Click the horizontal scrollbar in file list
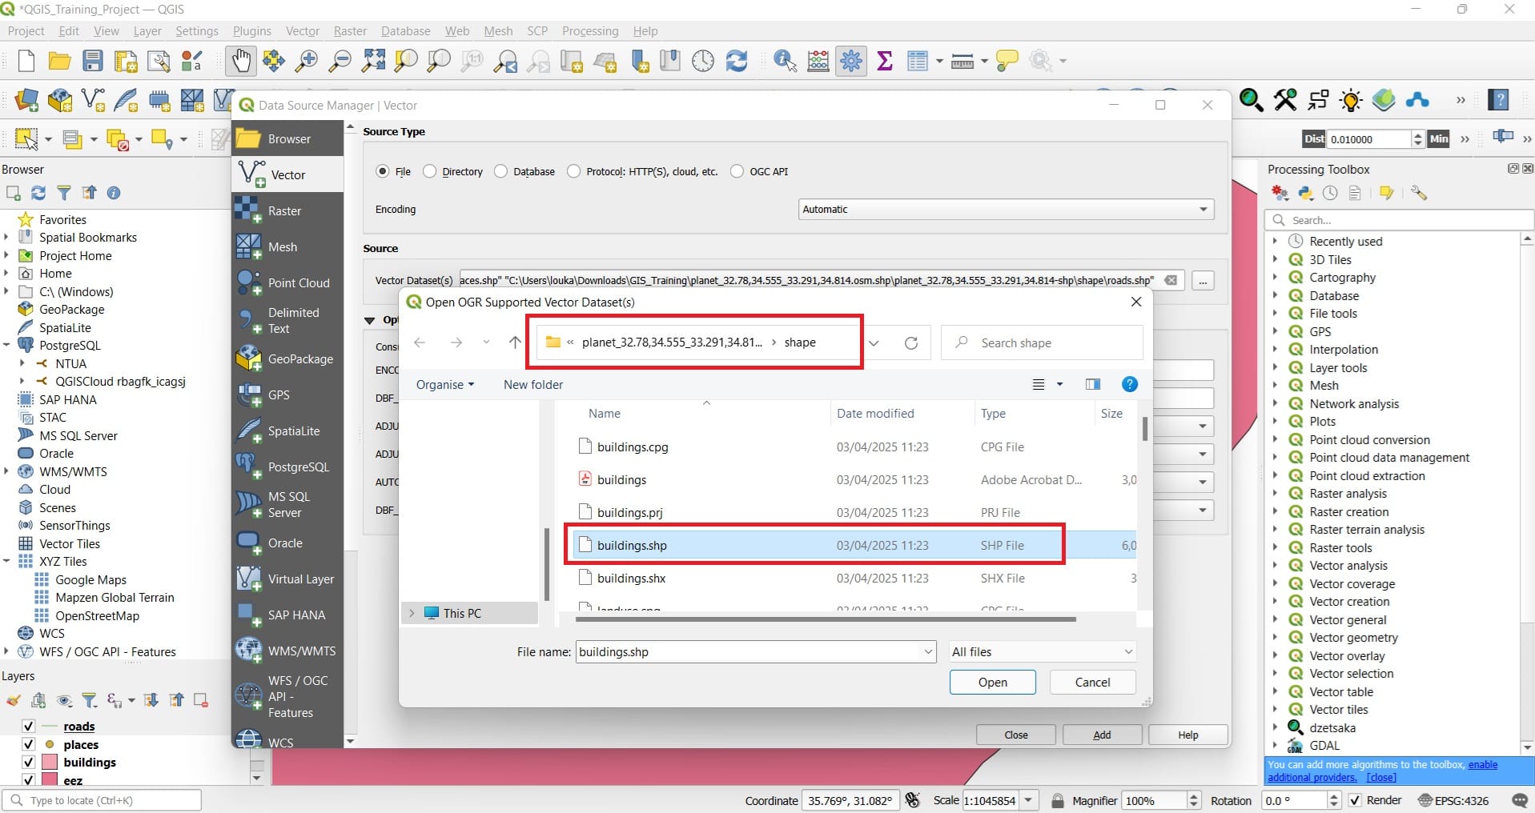The width and height of the screenshot is (1535, 813). [x=826, y=619]
